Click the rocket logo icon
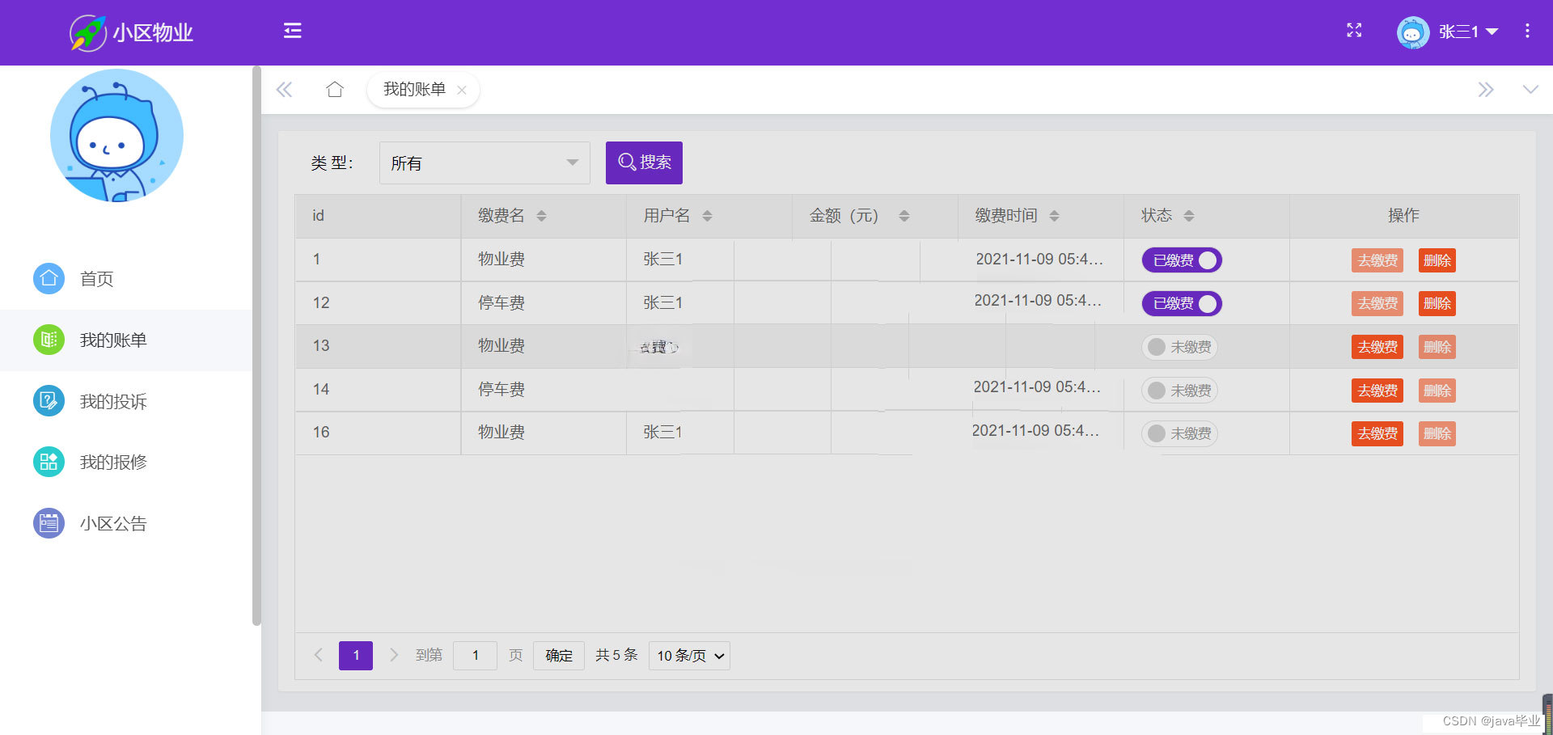Image resolution: width=1553 pixels, height=735 pixels. (87, 32)
